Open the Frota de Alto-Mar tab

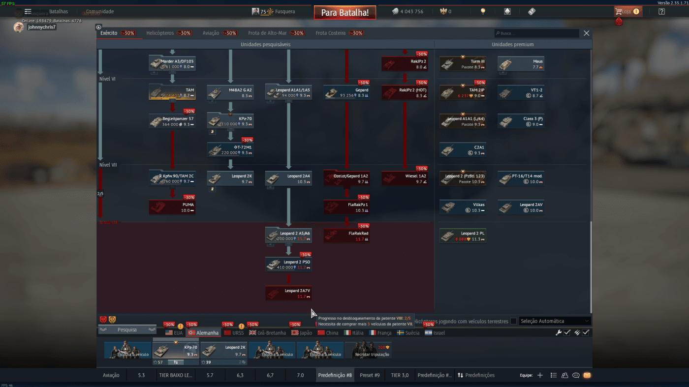coord(276,33)
